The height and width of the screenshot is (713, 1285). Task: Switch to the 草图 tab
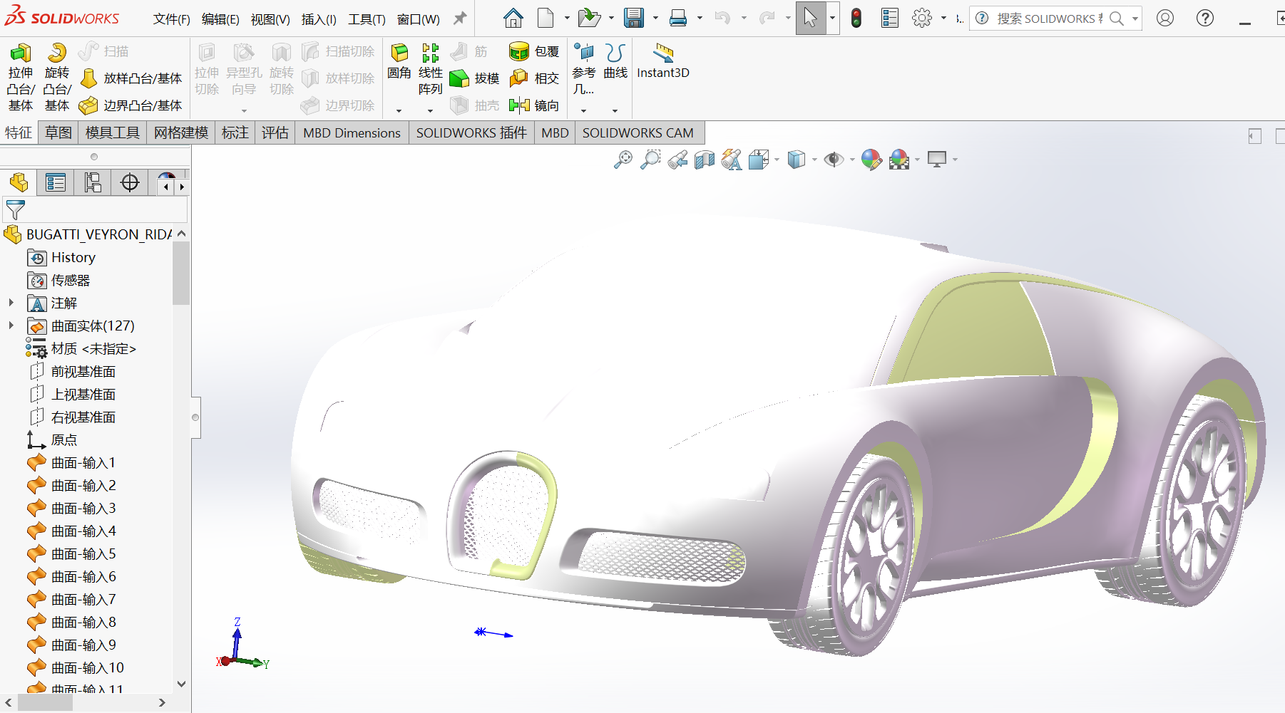58,132
